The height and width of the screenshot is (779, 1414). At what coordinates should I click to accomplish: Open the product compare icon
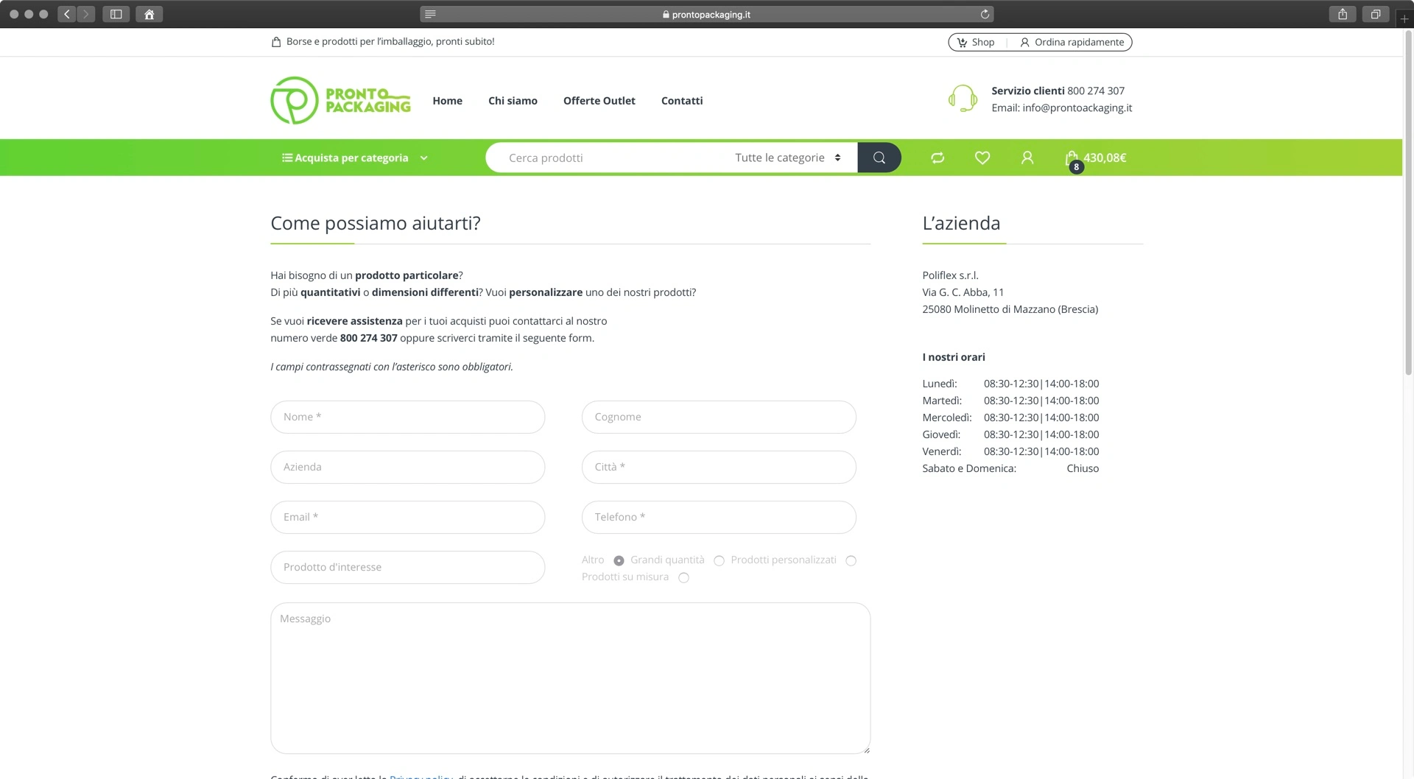point(938,158)
